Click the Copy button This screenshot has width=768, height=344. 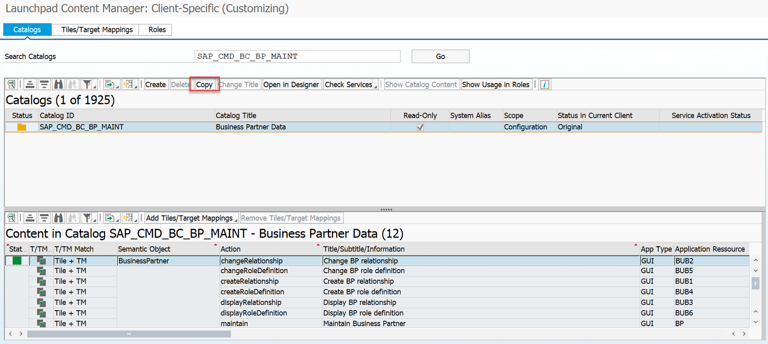[204, 85]
